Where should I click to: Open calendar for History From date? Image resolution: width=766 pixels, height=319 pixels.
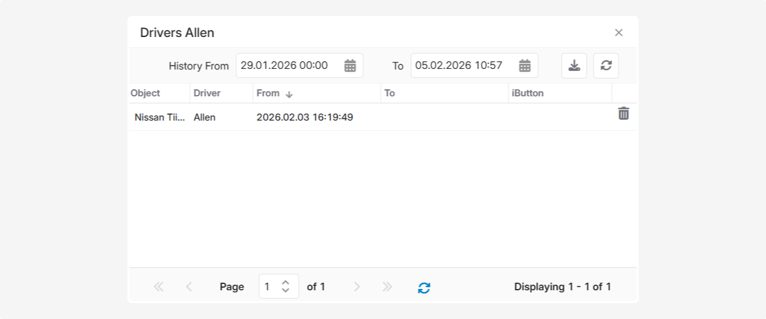350,66
